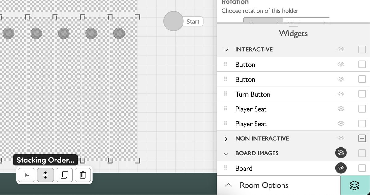Image resolution: width=370 pixels, height=195 pixels.
Task: Click drag handle beside Turn Button
Action: (x=225, y=94)
